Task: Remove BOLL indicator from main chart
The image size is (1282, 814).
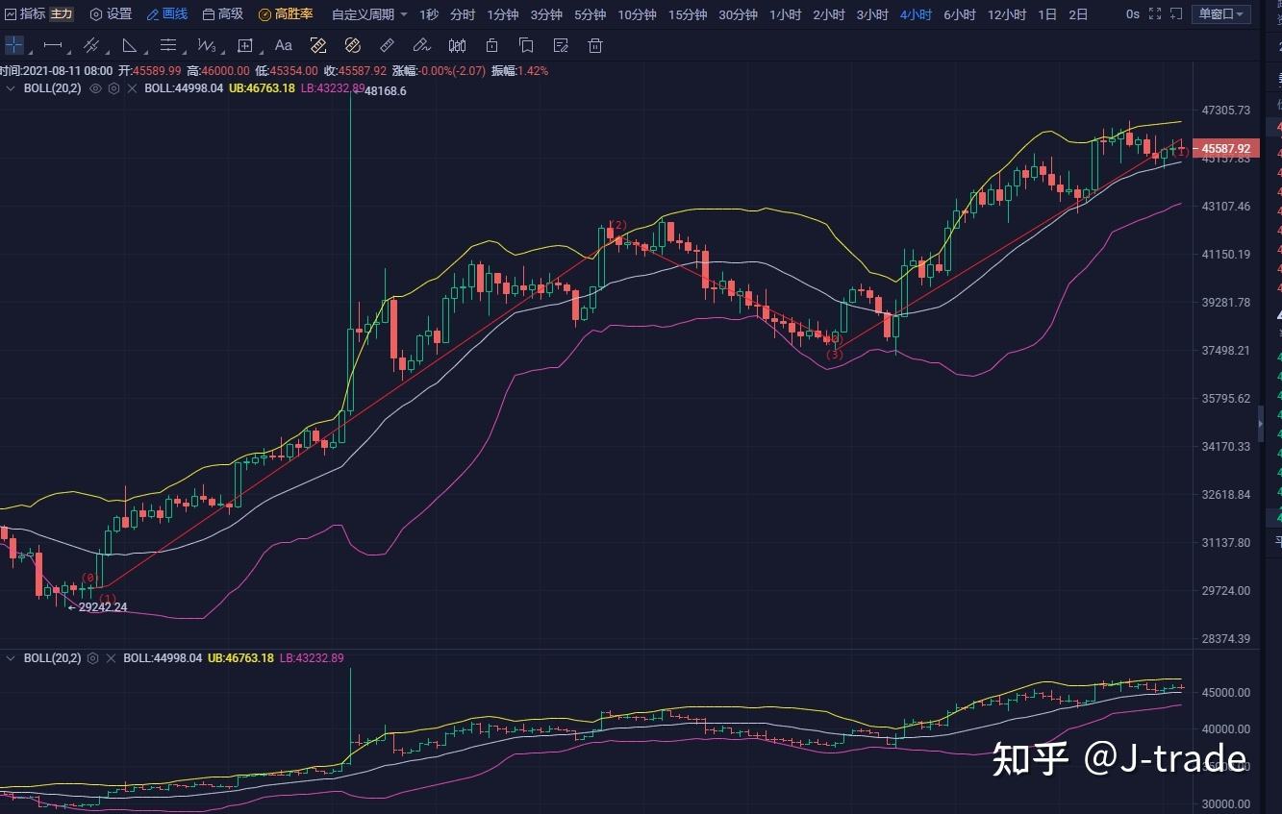Action: [132, 88]
